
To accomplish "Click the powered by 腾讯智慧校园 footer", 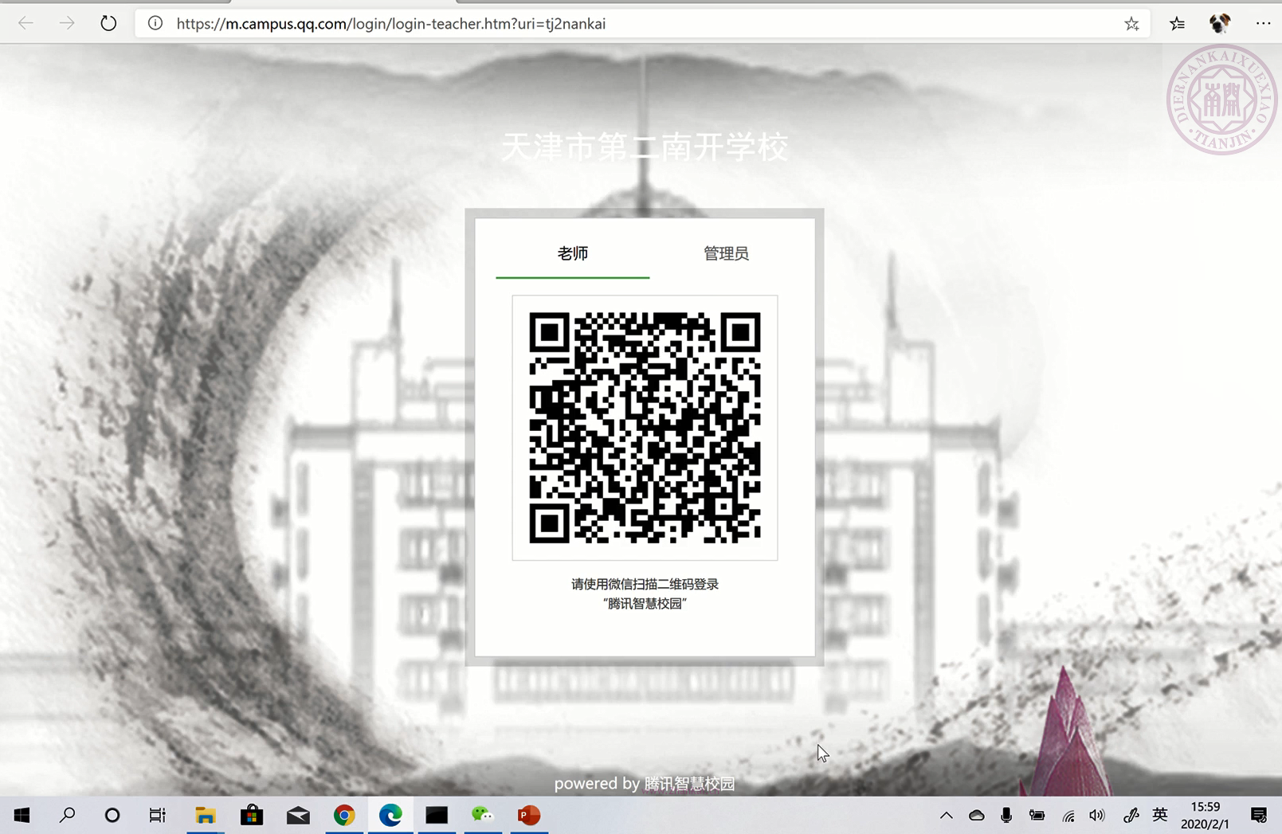I will point(645,784).
